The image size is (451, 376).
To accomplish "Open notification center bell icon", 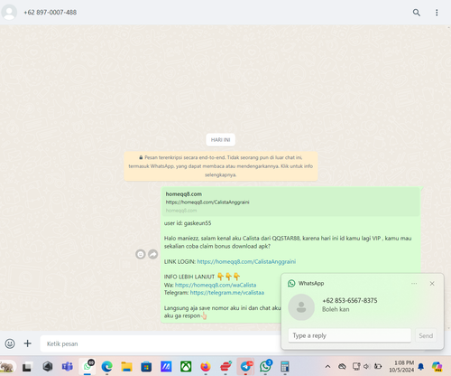I will pyautogui.click(x=421, y=366).
